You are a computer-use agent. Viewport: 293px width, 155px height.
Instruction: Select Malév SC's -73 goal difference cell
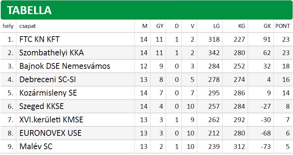(266, 147)
